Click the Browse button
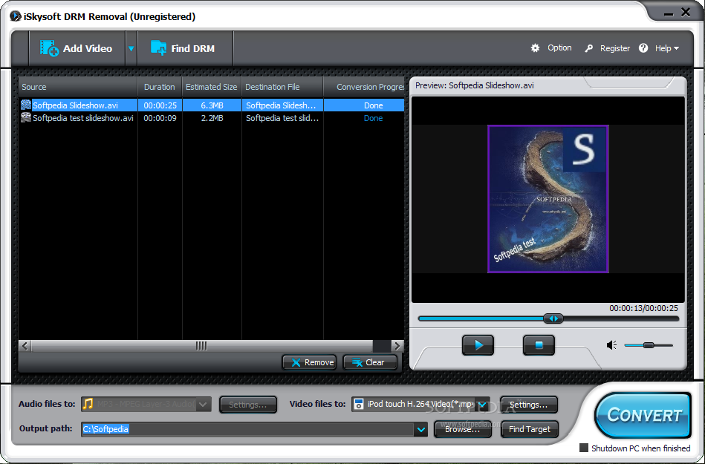This screenshot has width=705, height=464. point(463,429)
